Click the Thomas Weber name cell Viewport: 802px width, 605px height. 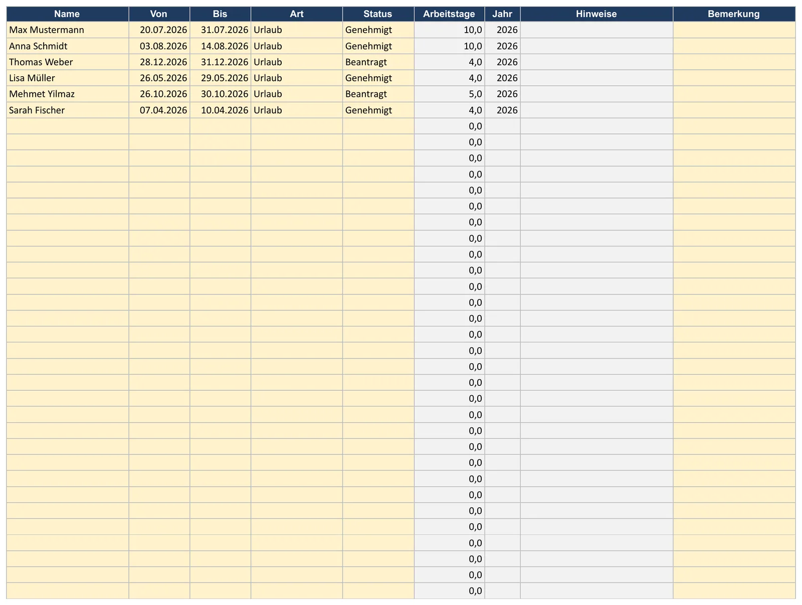68,62
